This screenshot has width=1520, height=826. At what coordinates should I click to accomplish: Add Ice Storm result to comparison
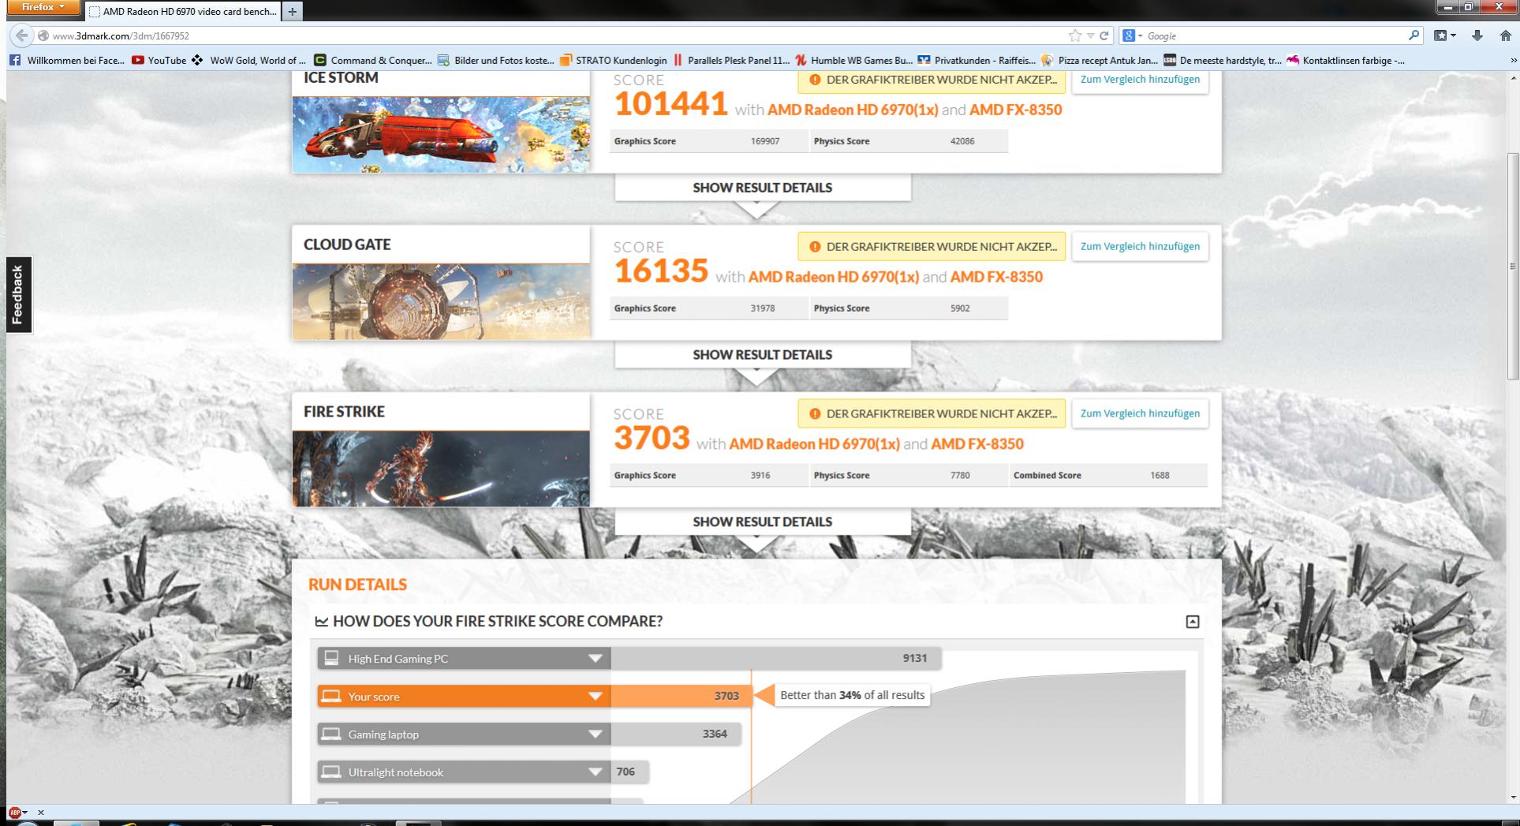click(1140, 80)
